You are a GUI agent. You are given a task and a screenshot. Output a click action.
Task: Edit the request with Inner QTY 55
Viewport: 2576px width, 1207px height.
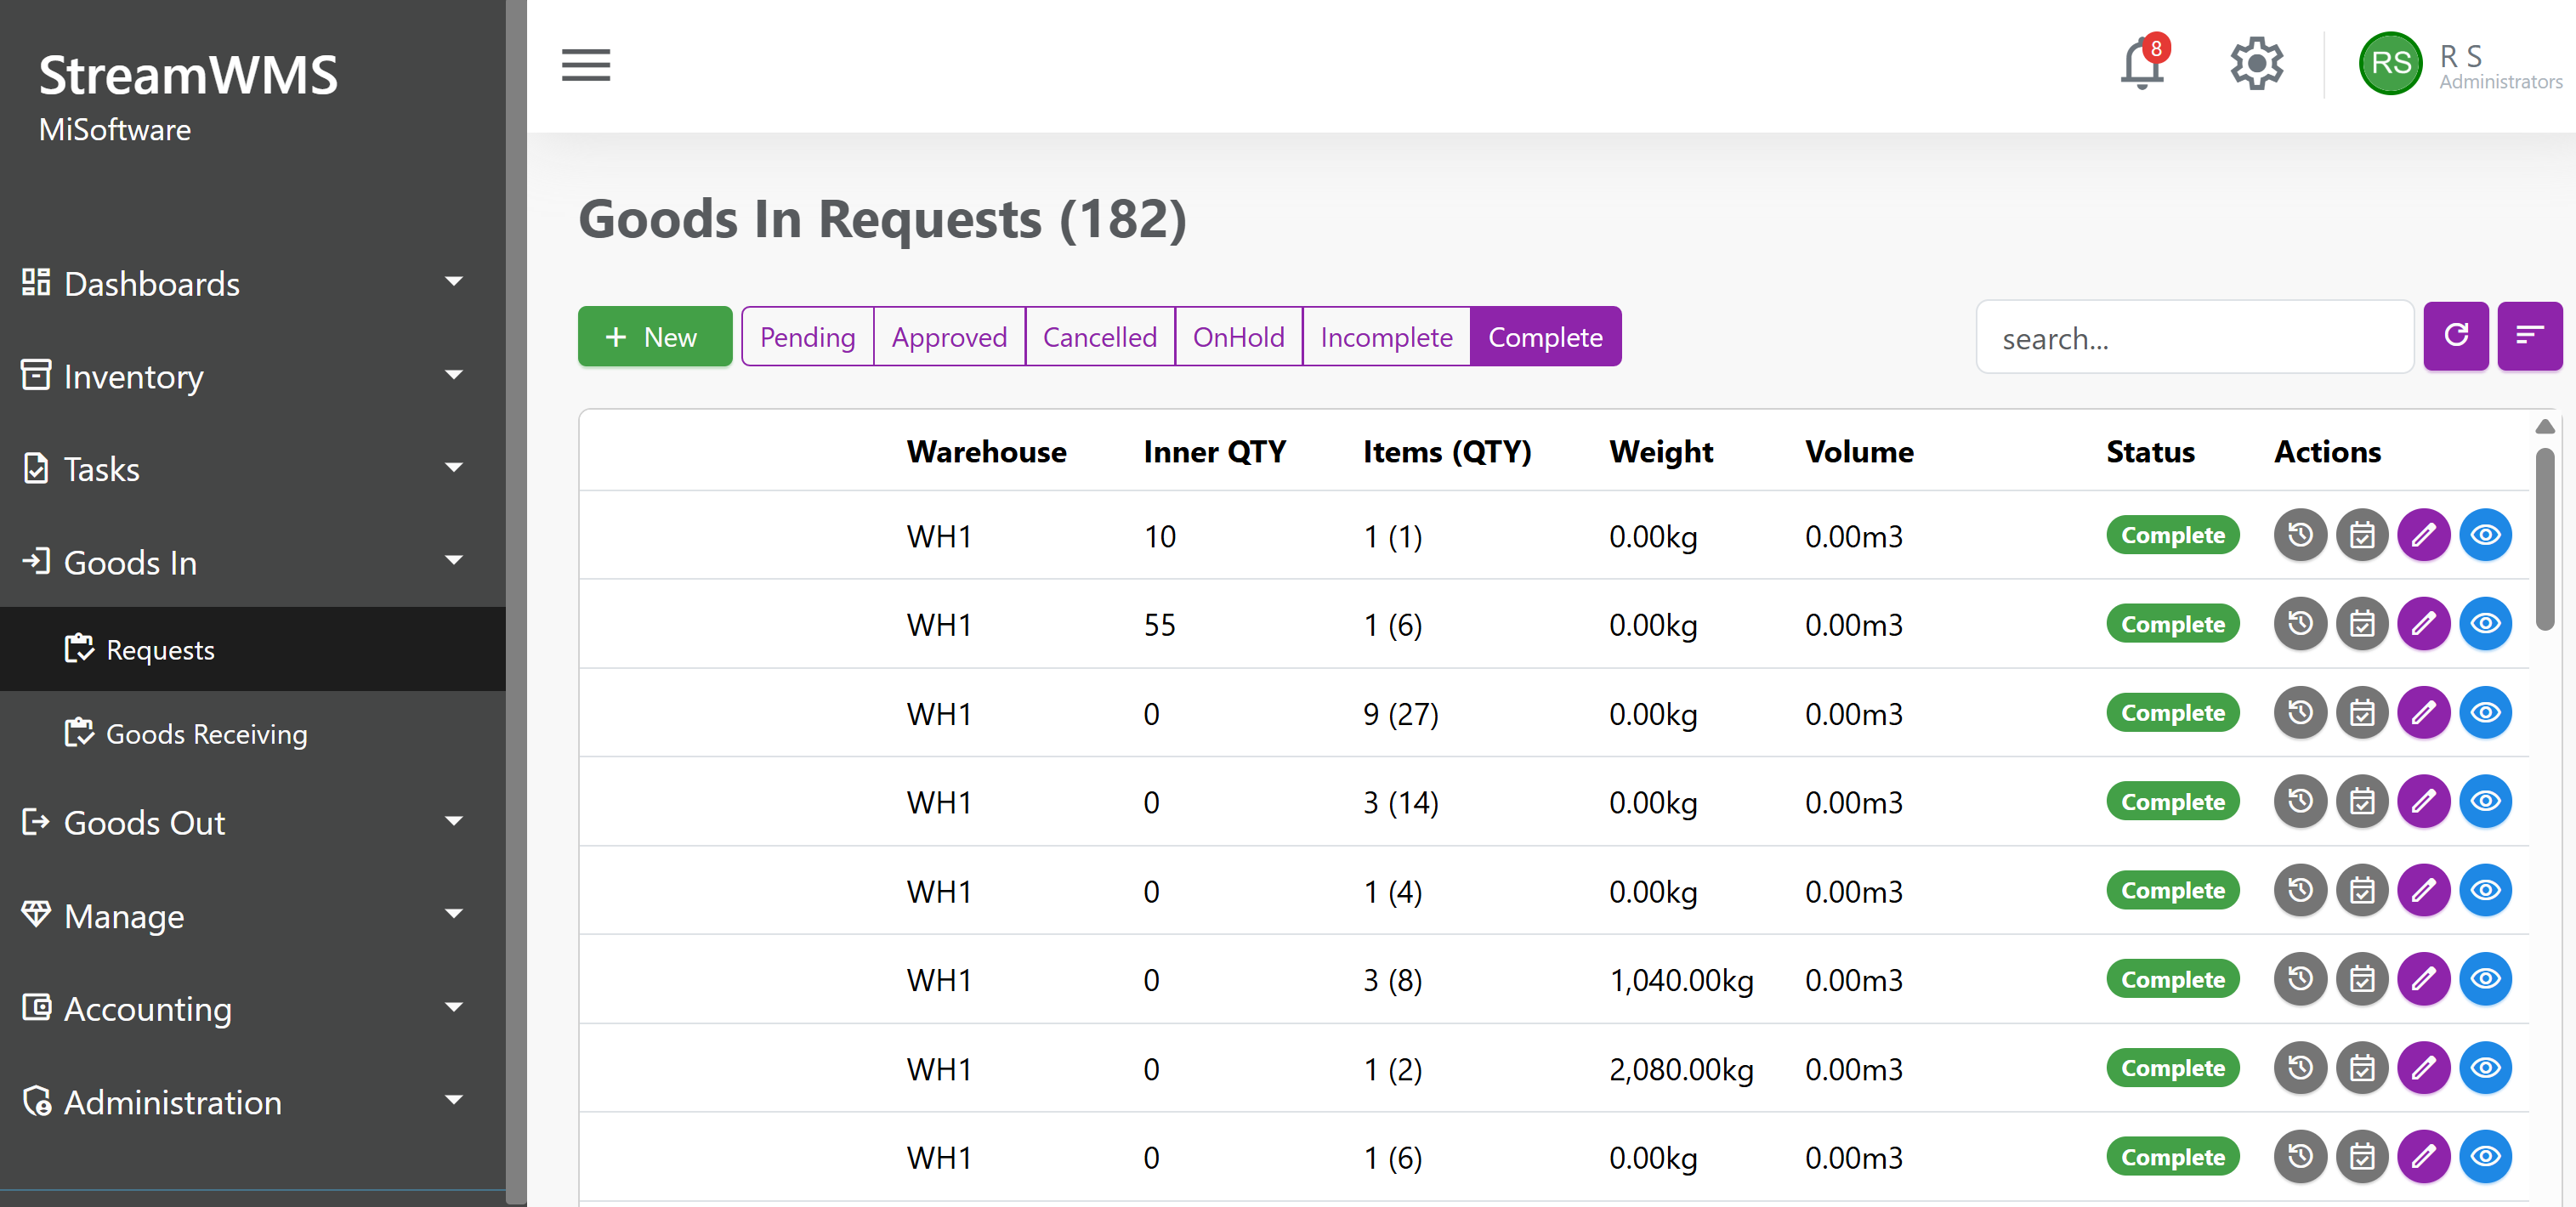pos(2424,624)
